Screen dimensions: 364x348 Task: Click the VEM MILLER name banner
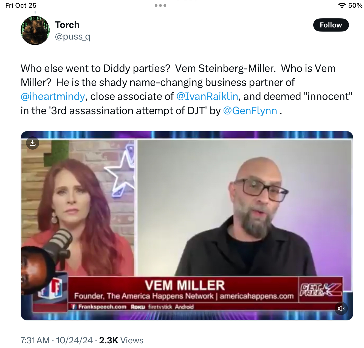(x=185, y=285)
